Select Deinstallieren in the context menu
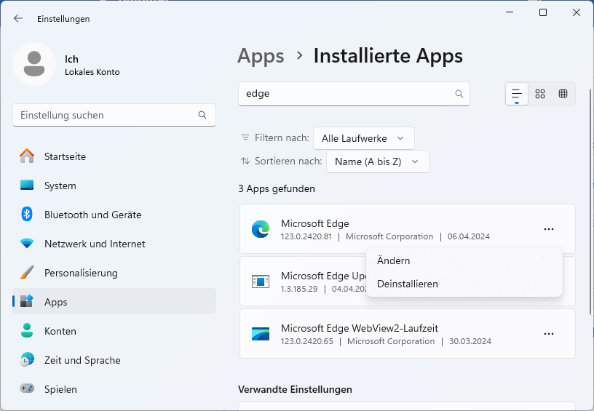 point(408,284)
